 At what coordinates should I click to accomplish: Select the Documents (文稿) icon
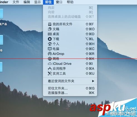(50, 29)
